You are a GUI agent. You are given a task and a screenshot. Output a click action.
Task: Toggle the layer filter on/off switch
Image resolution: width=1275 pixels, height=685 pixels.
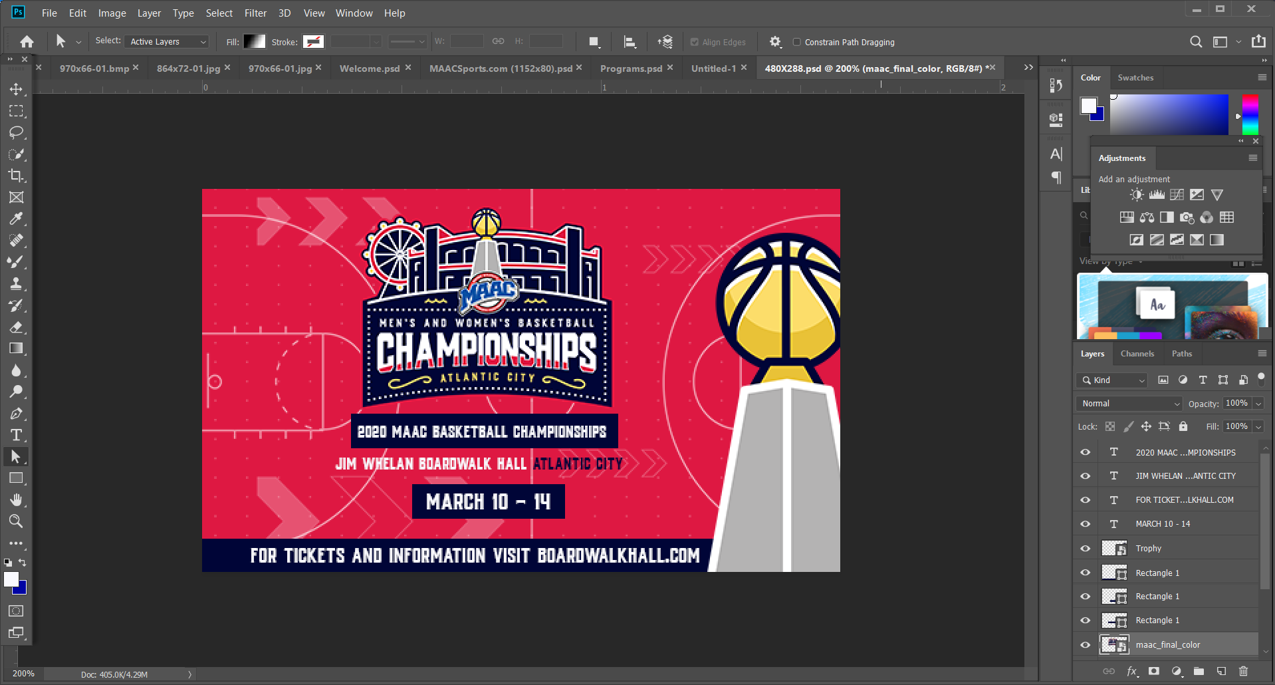pyautogui.click(x=1261, y=378)
